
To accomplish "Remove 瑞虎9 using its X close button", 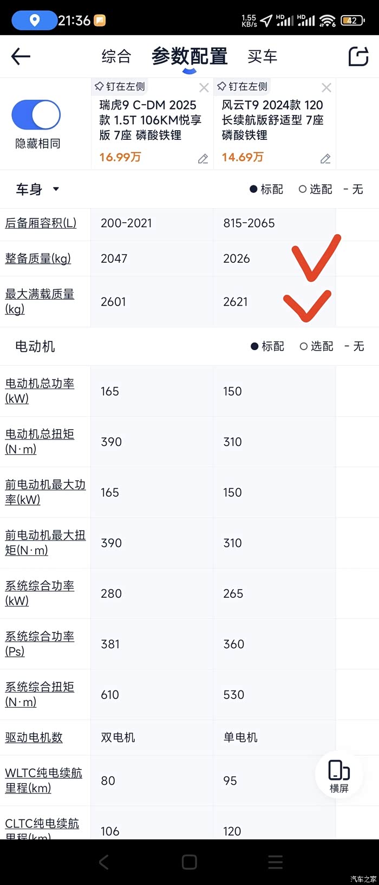I will click(x=204, y=87).
